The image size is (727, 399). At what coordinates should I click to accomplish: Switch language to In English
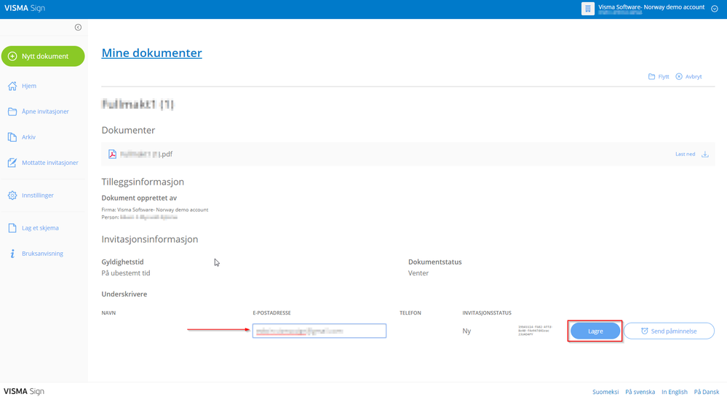[675, 392]
